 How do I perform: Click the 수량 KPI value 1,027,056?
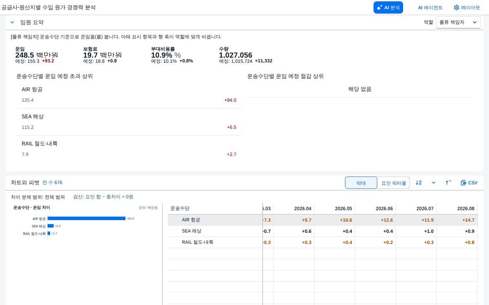pyautogui.click(x=236, y=55)
